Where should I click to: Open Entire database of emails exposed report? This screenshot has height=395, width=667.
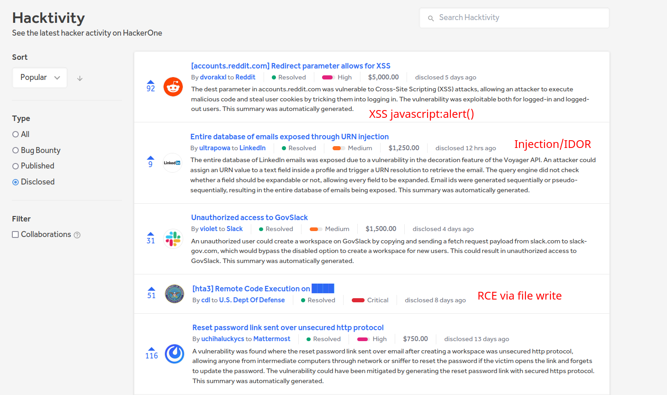290,137
